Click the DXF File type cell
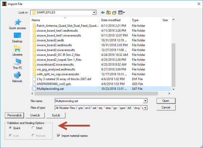203x148 pixels. click(137, 79)
